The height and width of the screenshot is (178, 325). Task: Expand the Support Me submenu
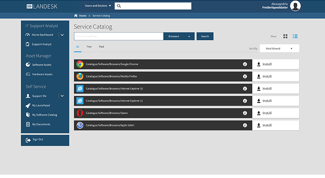[x=62, y=96]
